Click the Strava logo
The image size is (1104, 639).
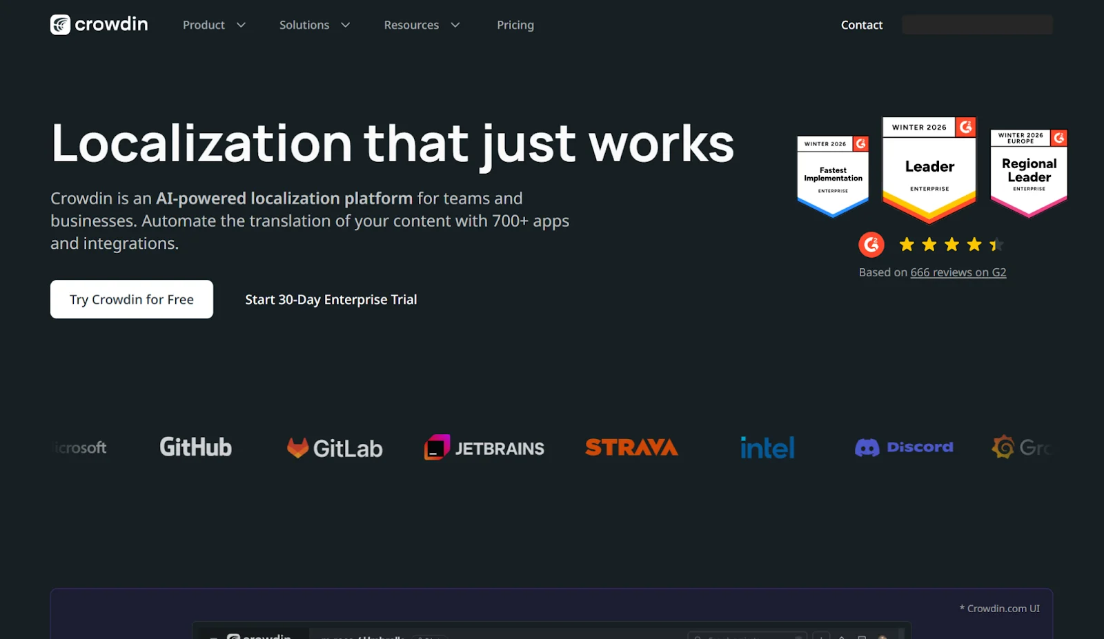630,447
